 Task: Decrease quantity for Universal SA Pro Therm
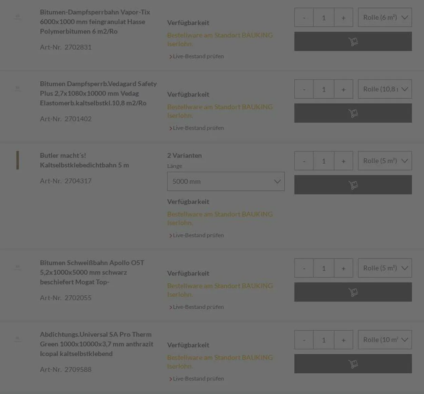304,340
